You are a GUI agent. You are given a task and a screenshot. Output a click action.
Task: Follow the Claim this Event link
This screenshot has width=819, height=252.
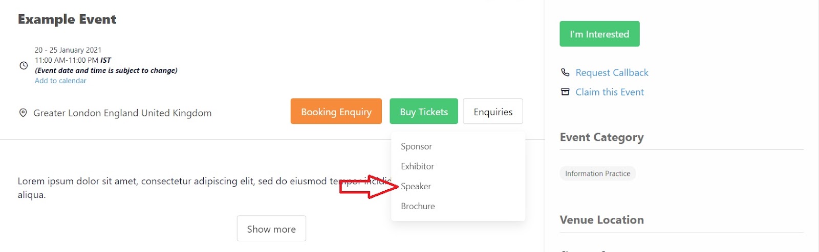pyautogui.click(x=610, y=92)
